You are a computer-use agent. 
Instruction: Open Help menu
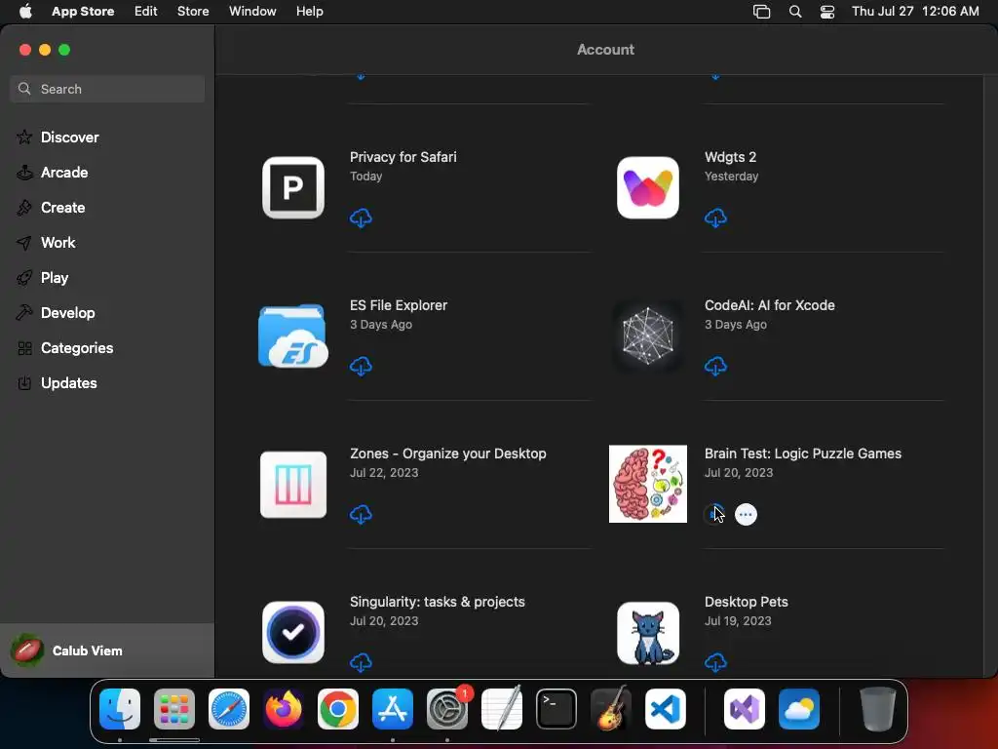click(309, 11)
